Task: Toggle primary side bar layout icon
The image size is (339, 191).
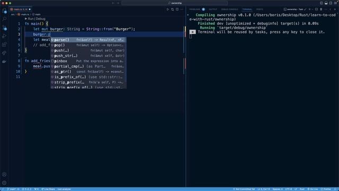Action: click(322, 3)
